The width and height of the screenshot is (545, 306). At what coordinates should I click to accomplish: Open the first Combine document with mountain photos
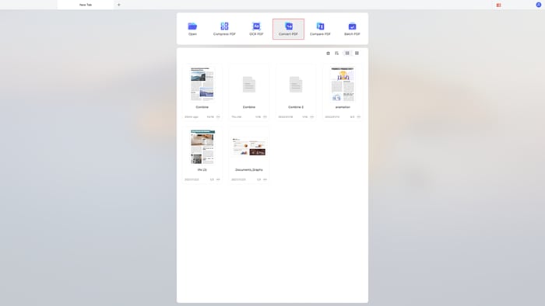[202, 85]
